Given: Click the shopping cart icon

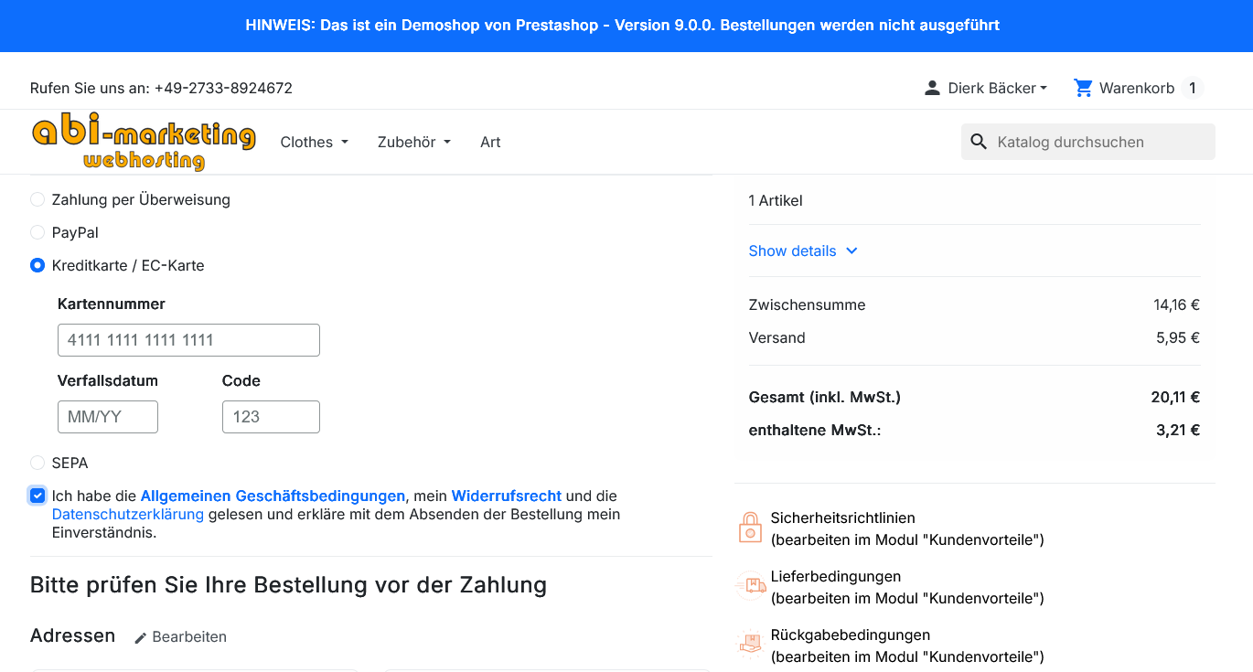Looking at the screenshot, I should (1084, 88).
